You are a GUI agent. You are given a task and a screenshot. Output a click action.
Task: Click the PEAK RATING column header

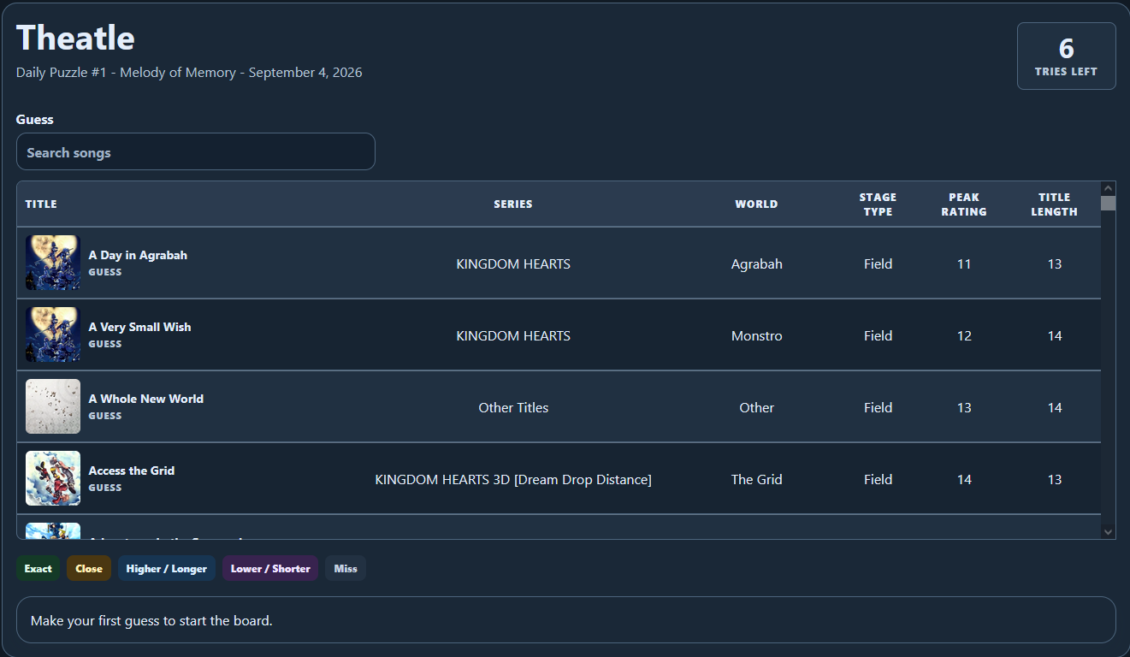pos(964,204)
